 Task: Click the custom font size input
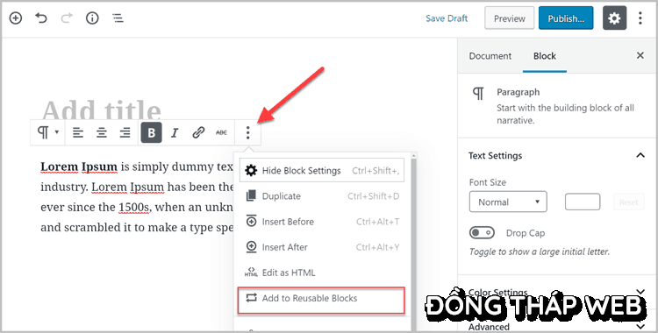(x=583, y=202)
